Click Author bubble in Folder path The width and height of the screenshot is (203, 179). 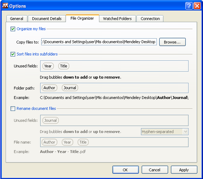point(49,88)
